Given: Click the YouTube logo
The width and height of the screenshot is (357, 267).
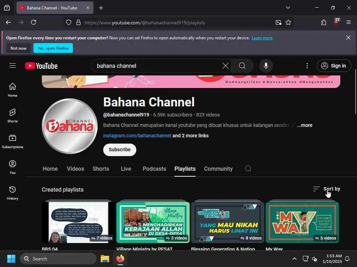Looking at the screenshot, I should [x=41, y=66].
